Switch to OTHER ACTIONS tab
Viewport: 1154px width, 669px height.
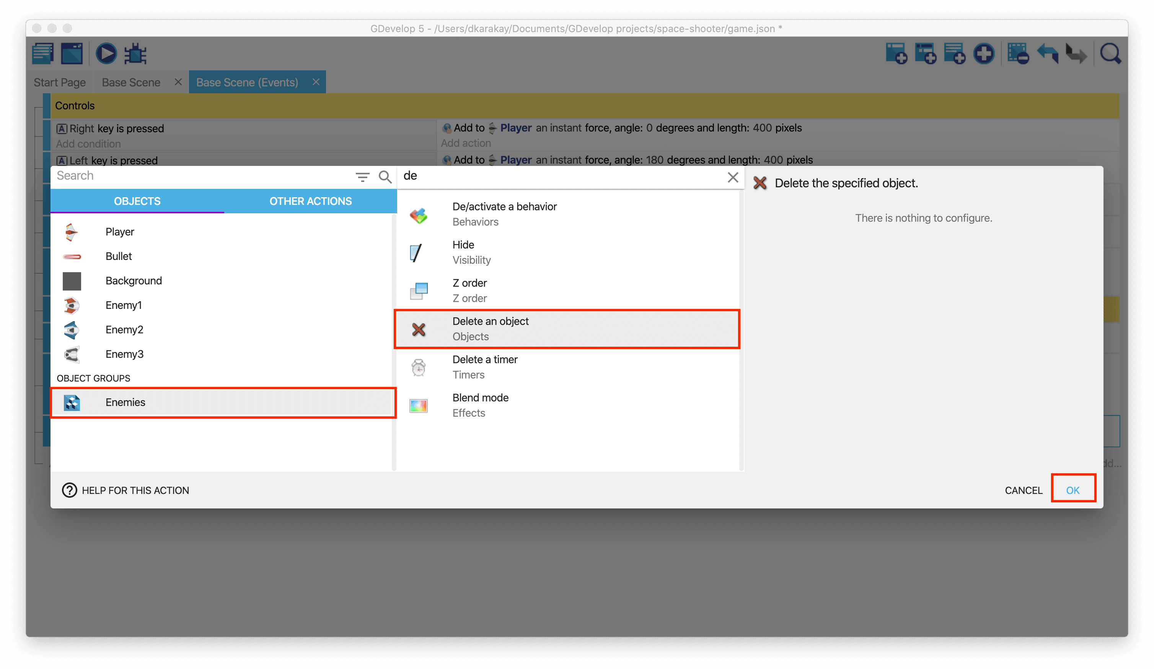click(x=310, y=201)
